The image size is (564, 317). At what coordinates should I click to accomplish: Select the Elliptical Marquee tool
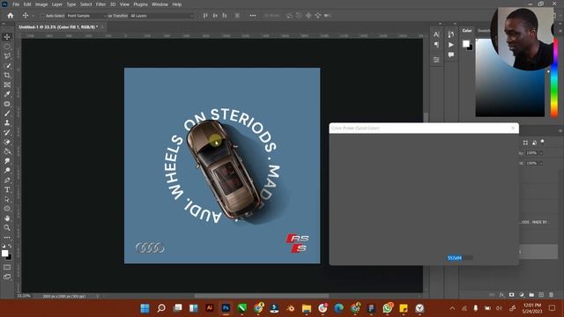pos(7,47)
